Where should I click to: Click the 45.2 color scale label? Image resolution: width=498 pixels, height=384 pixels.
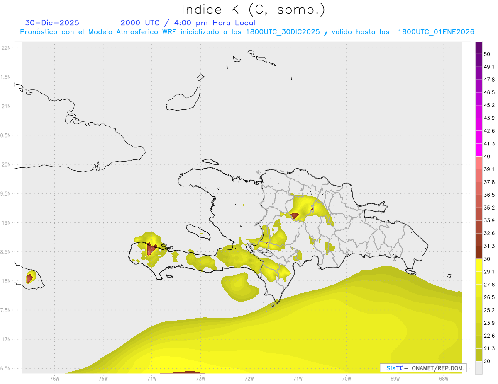pyautogui.click(x=489, y=105)
